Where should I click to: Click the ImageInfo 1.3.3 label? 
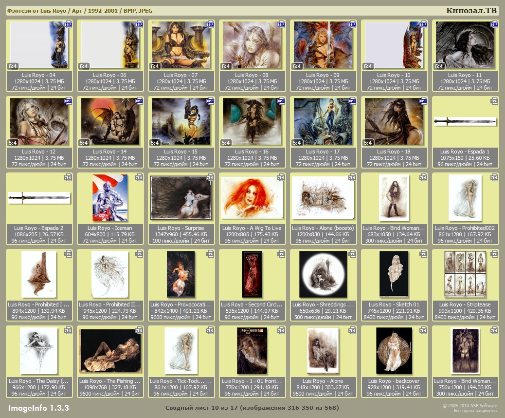(x=38, y=407)
